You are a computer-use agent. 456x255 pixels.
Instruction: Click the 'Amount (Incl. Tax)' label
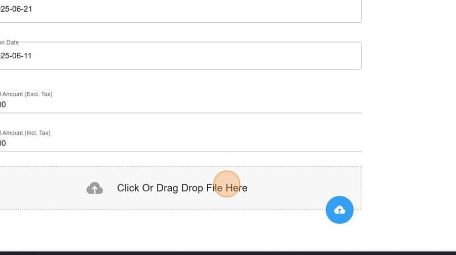coord(26,133)
